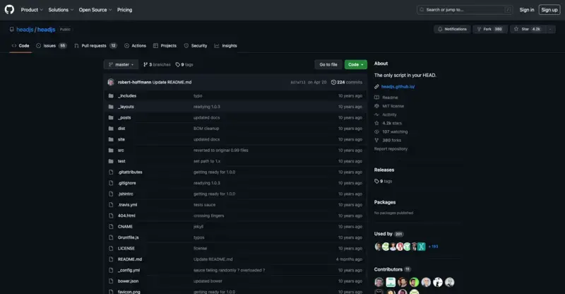Open the _posts folder
Screen dimensions: 565x294
124,117
